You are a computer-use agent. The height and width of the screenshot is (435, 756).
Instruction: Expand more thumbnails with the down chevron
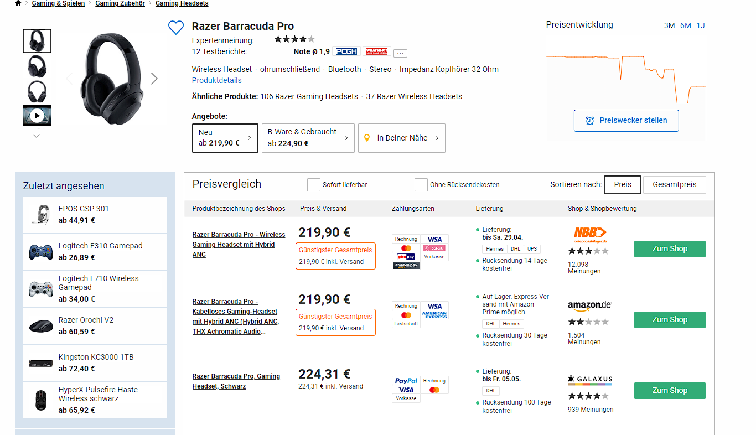point(37,136)
